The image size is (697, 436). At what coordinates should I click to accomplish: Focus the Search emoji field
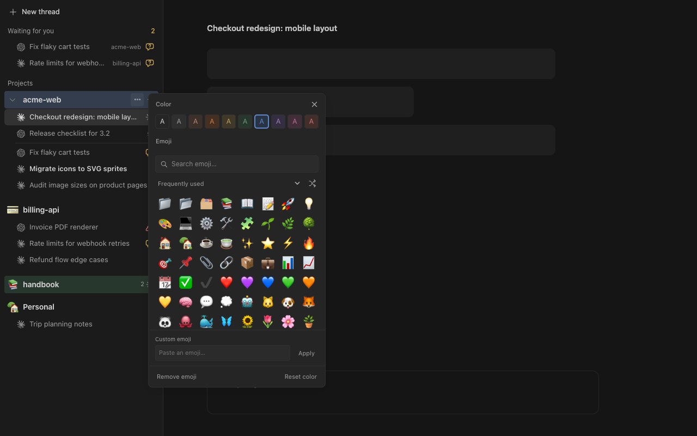[237, 164]
